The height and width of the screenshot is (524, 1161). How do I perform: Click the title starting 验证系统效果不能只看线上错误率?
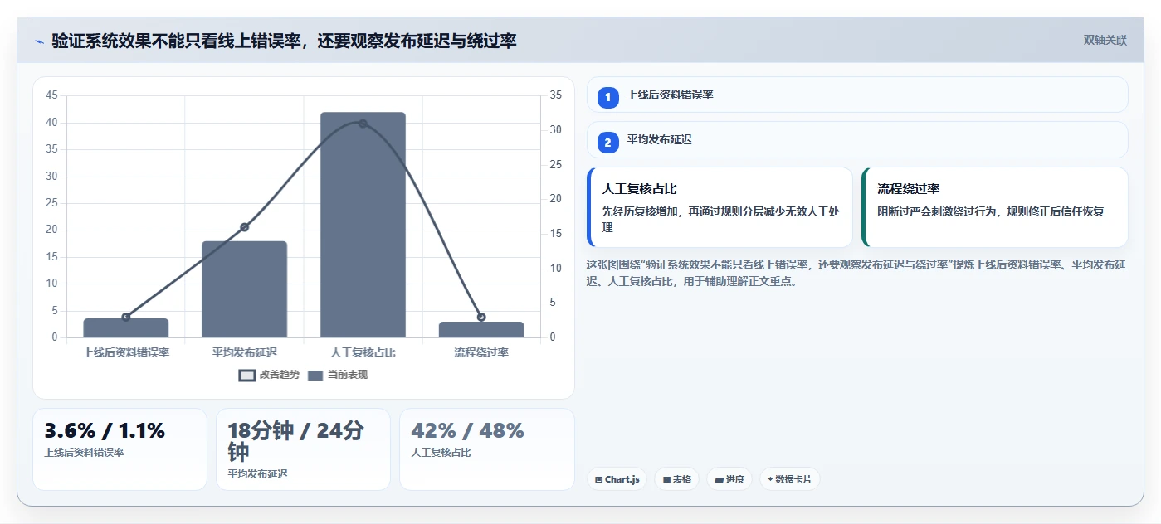(284, 41)
